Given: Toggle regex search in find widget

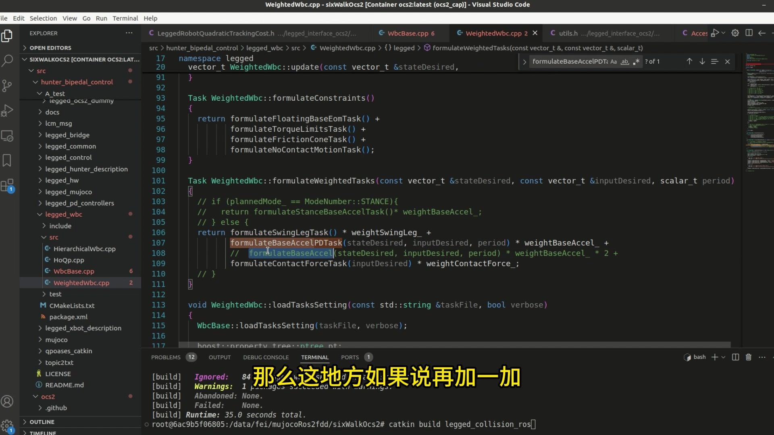Looking at the screenshot, I should 636,61.
